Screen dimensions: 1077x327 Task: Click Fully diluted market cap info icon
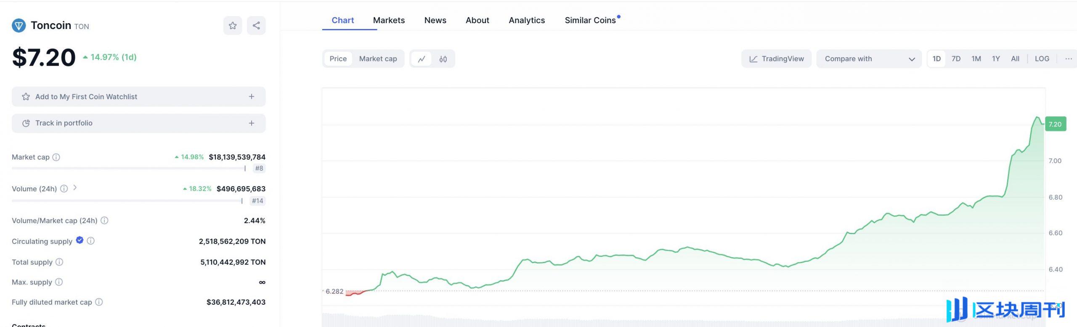pos(99,302)
